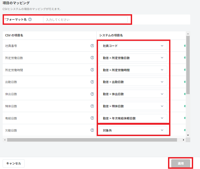Viewport: 200px width, 169px height.
Task: Click the フォーマット名 text input field
Action: [85, 20]
